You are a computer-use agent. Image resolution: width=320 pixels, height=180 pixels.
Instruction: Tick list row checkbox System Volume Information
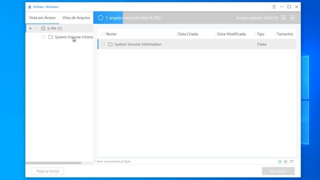[x=103, y=44]
